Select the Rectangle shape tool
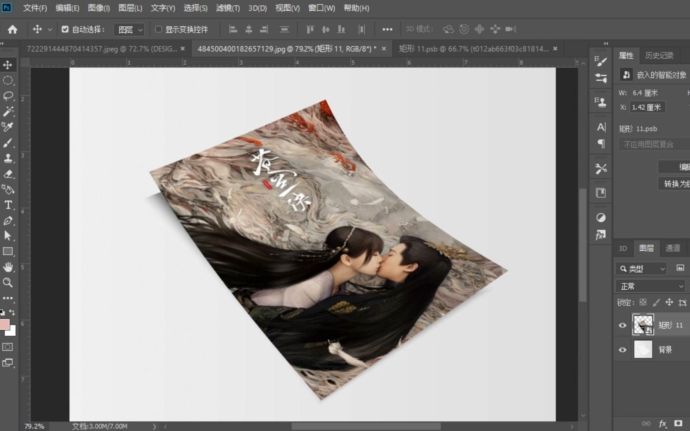 8,251
